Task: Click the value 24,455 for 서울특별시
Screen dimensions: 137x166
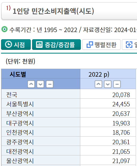Action: pyautogui.click(x=121, y=104)
